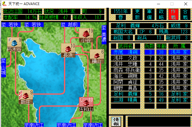Open the 政略 command
192x127 pixels.
[161, 14]
